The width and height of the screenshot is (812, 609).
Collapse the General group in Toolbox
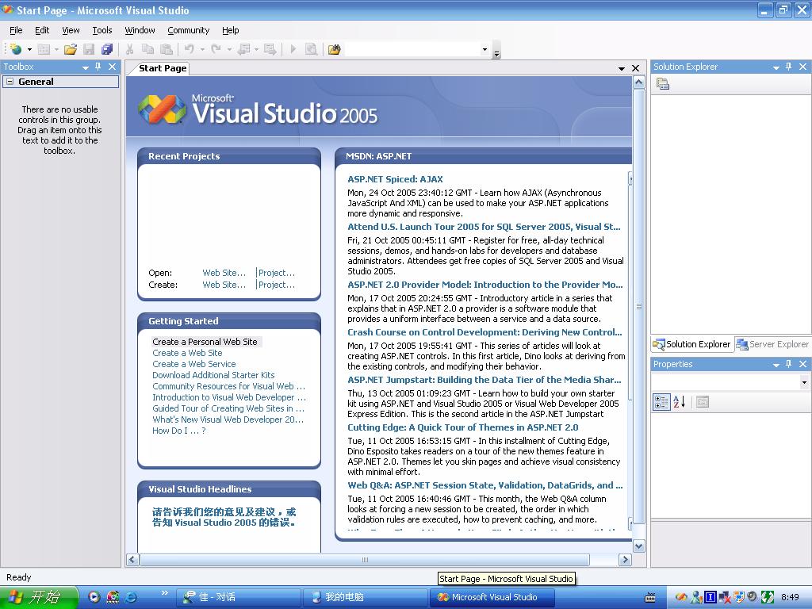10,82
